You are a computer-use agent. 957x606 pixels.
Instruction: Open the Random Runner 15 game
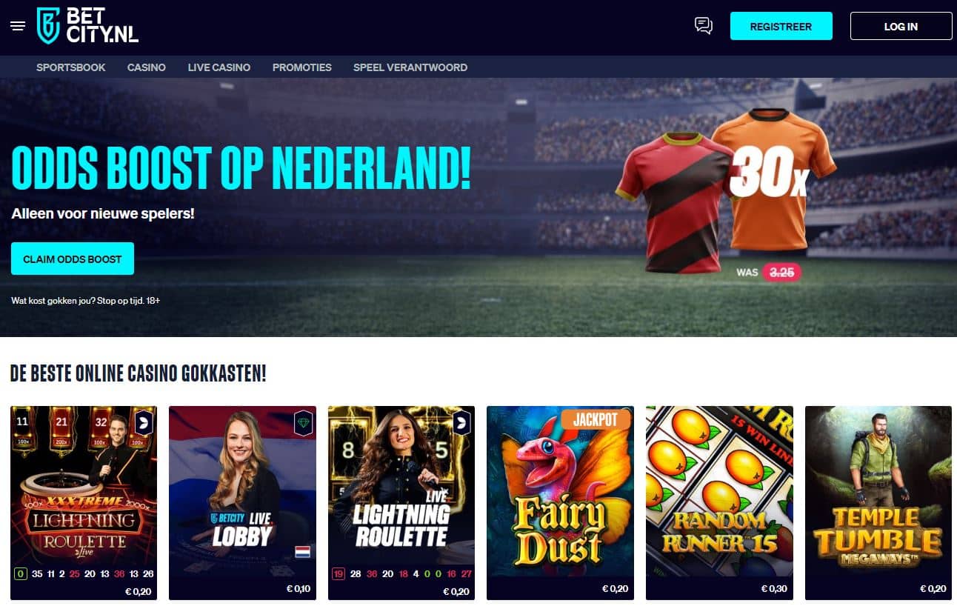pyautogui.click(x=719, y=503)
